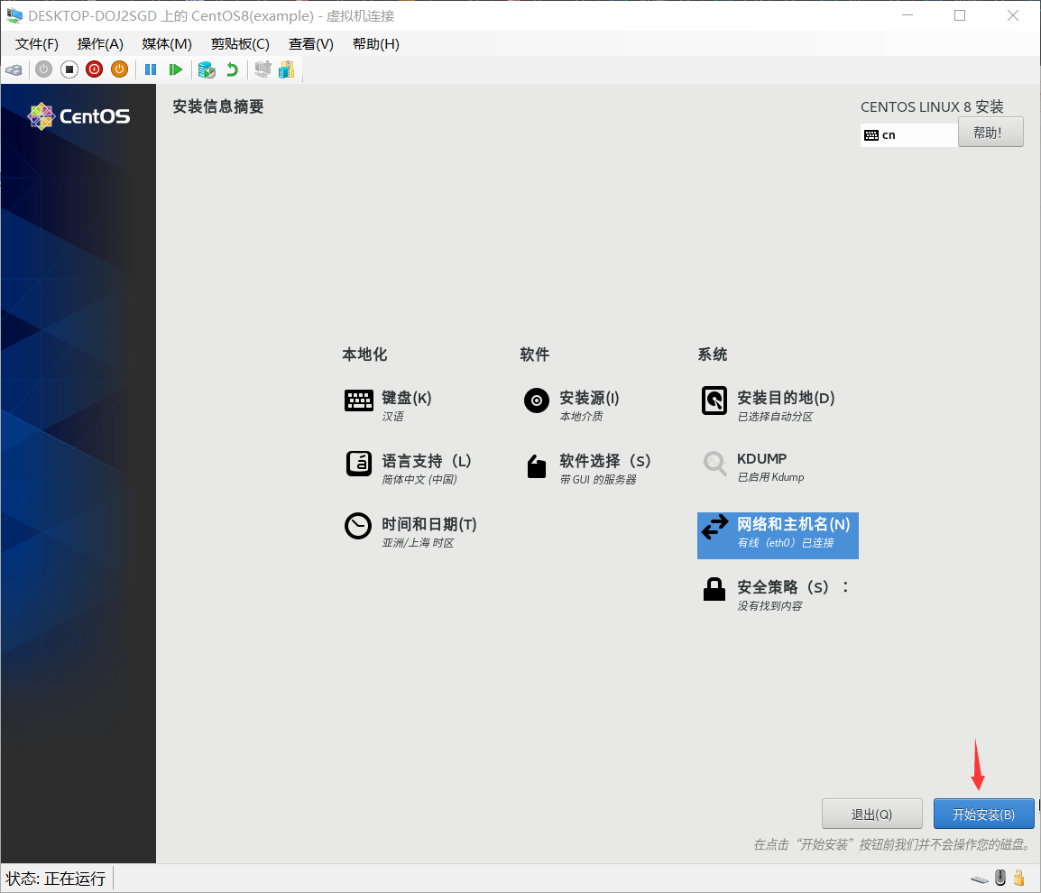Click the Turn Off (black square) icon
Image resolution: width=1041 pixels, height=893 pixels.
click(x=69, y=69)
